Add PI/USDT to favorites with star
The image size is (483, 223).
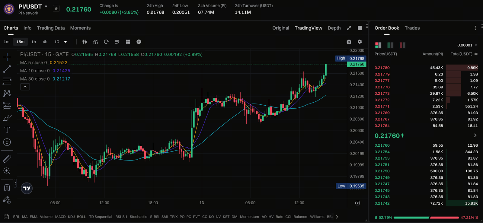coord(56,8)
